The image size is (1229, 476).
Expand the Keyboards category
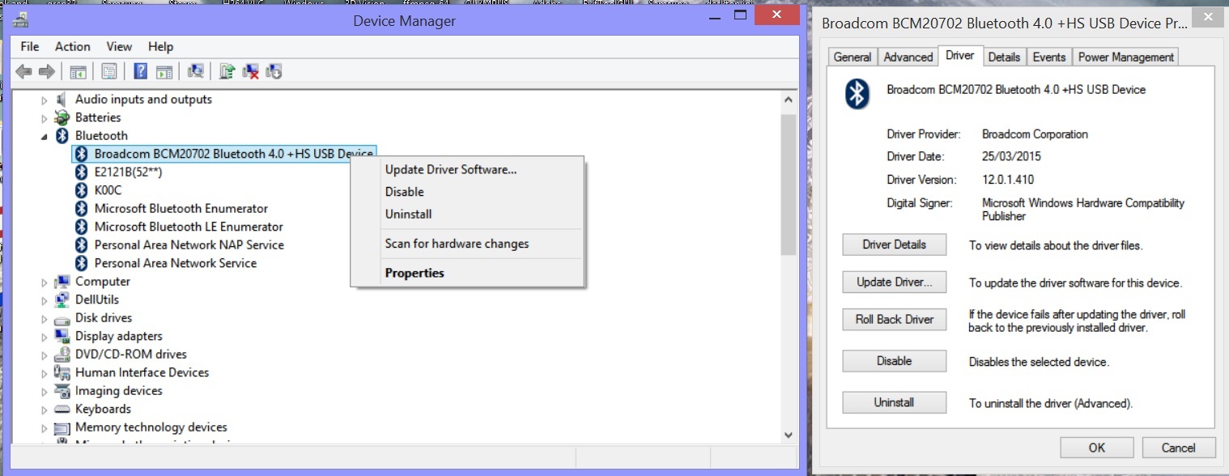(x=45, y=410)
